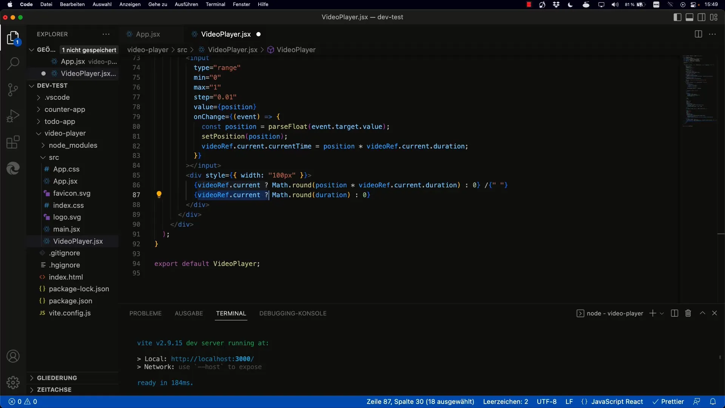This screenshot has height=408, width=725.
Task: Open the Ausführen menu
Action: coord(186,5)
